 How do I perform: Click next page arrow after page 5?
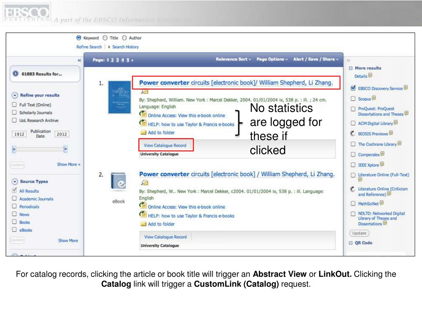[x=132, y=60]
